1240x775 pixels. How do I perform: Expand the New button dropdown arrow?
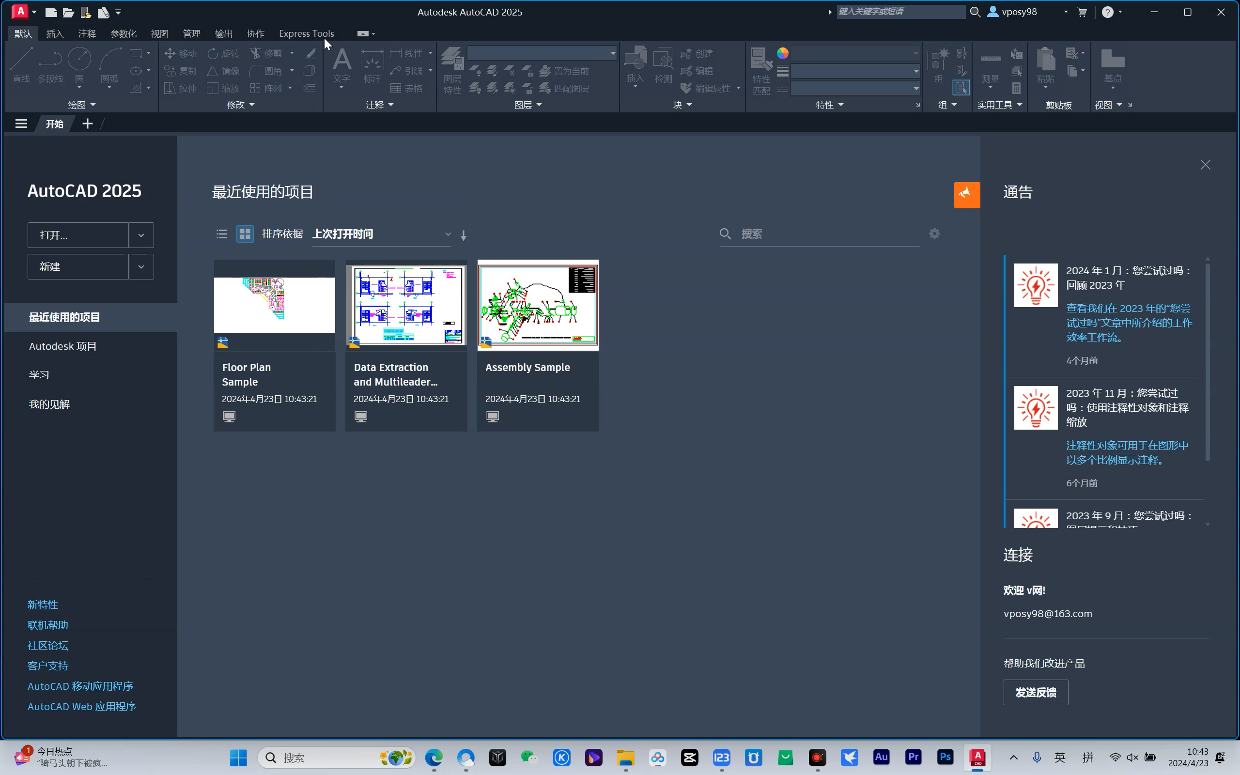click(141, 267)
